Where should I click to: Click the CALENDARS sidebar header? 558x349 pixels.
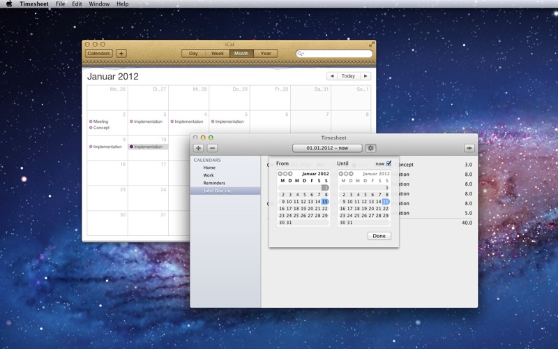click(x=207, y=161)
